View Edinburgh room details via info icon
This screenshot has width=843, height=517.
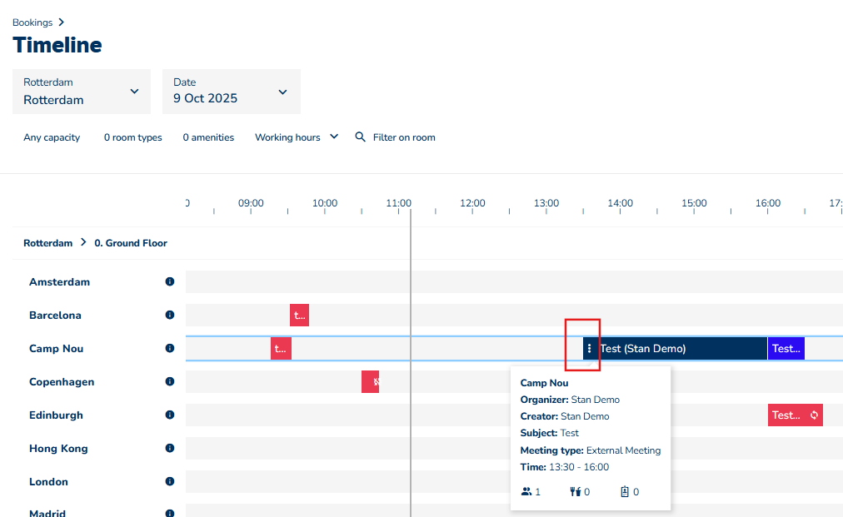click(170, 415)
